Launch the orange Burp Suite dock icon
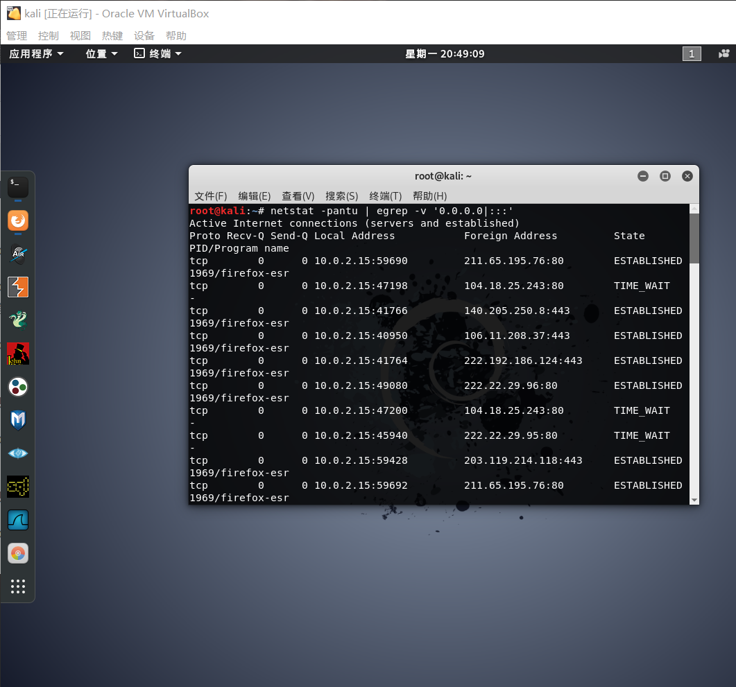The height and width of the screenshot is (687, 736). pos(17,287)
